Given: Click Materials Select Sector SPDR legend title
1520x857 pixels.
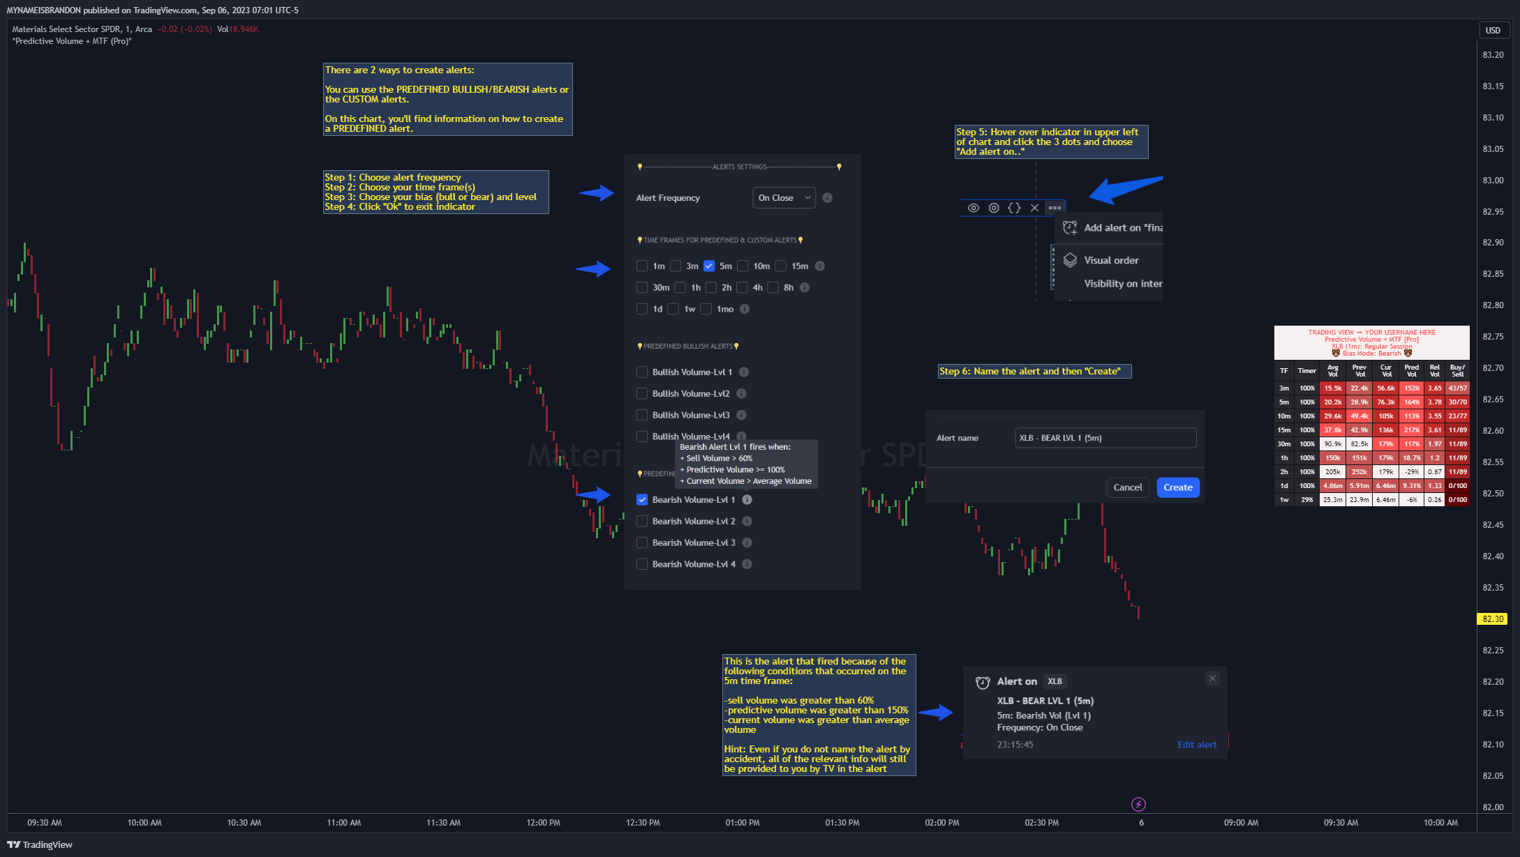Looking at the screenshot, I should tap(66, 29).
